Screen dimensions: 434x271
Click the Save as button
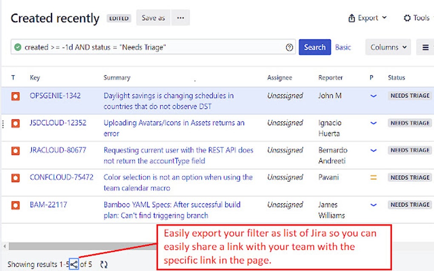[153, 18]
